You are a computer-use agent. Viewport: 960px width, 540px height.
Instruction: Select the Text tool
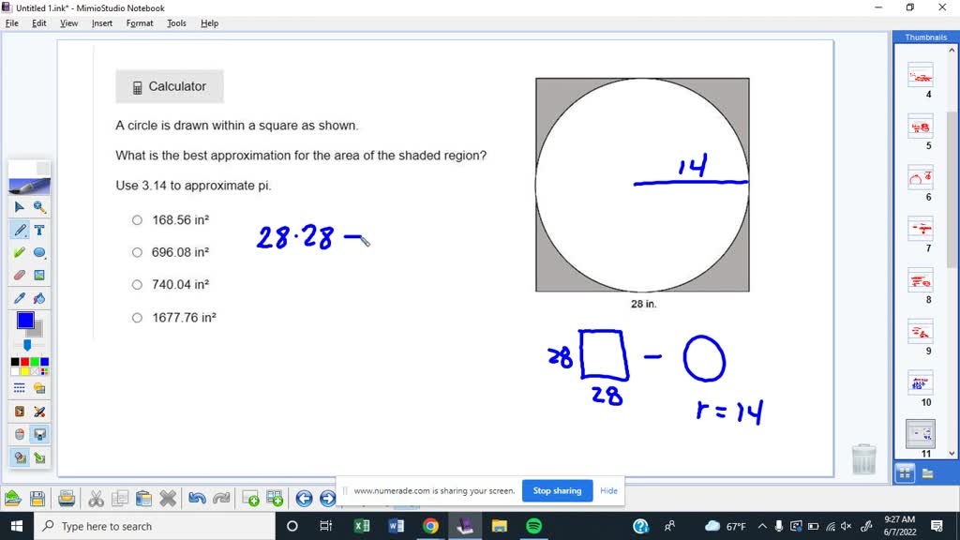tap(41, 230)
